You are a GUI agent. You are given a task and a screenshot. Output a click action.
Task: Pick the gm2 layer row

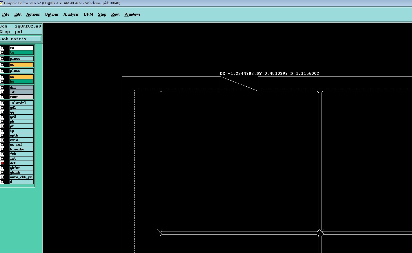pos(21,117)
